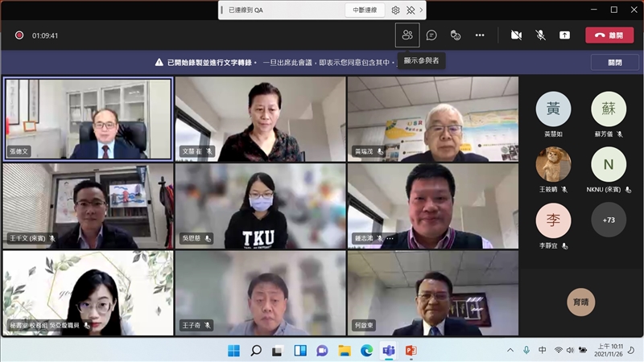
Task: Show the +73 additional participants
Action: [609, 220]
